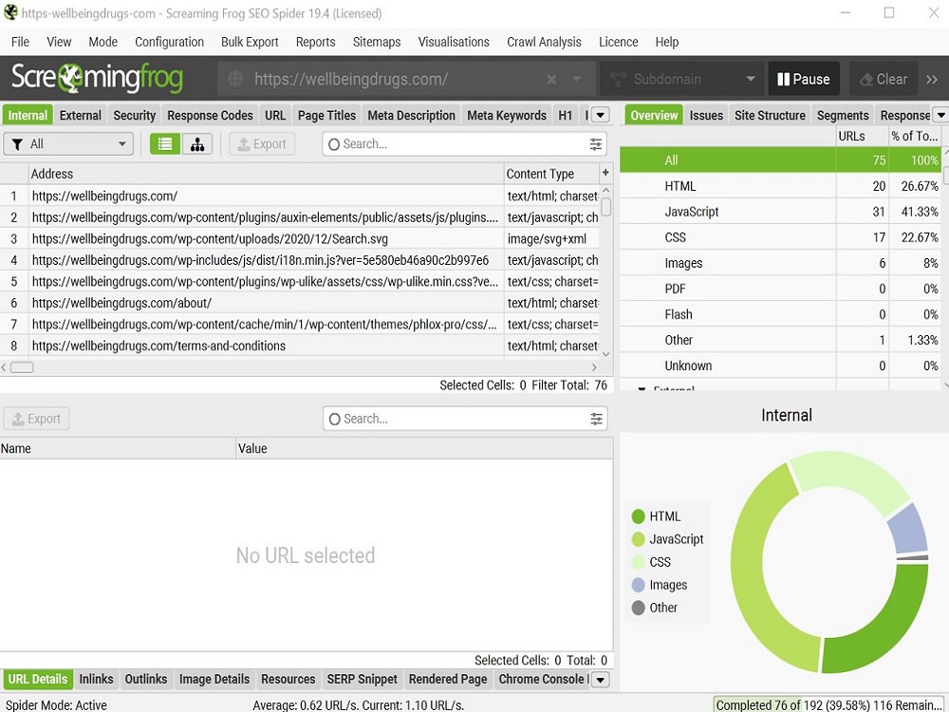Open the Bulk Export menu
The width and height of the screenshot is (949, 712).
click(250, 42)
